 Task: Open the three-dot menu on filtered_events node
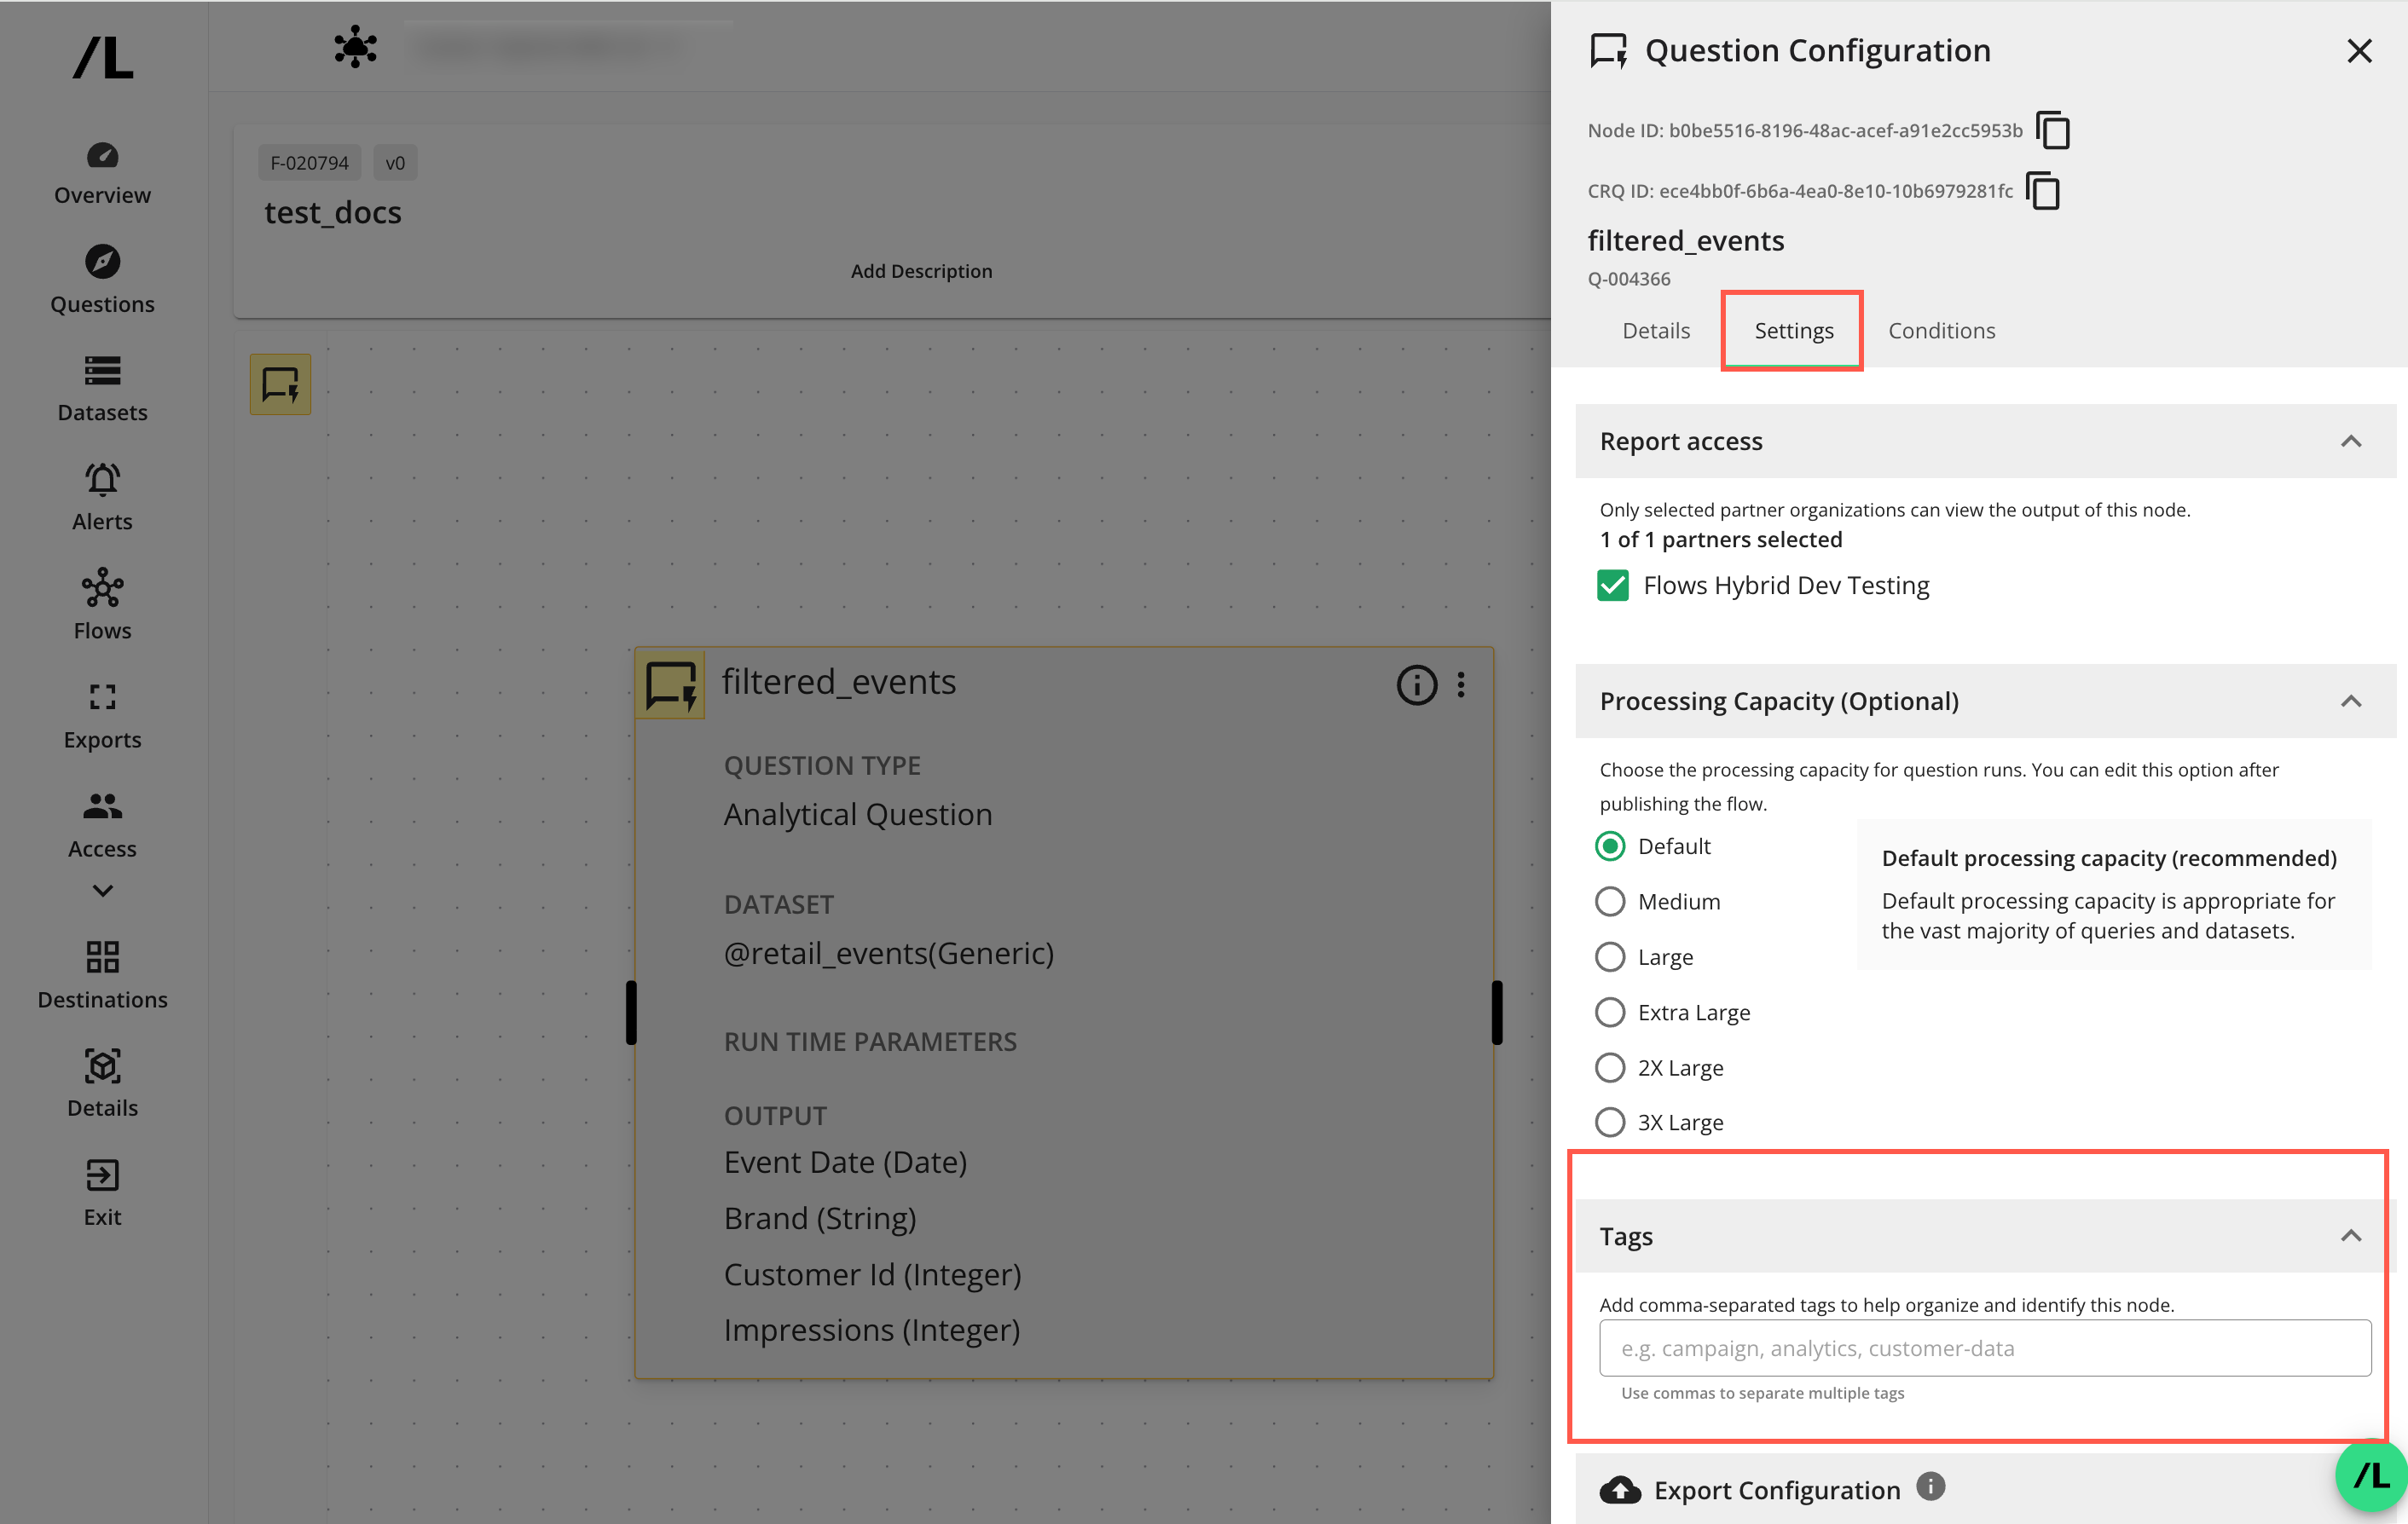1461,684
